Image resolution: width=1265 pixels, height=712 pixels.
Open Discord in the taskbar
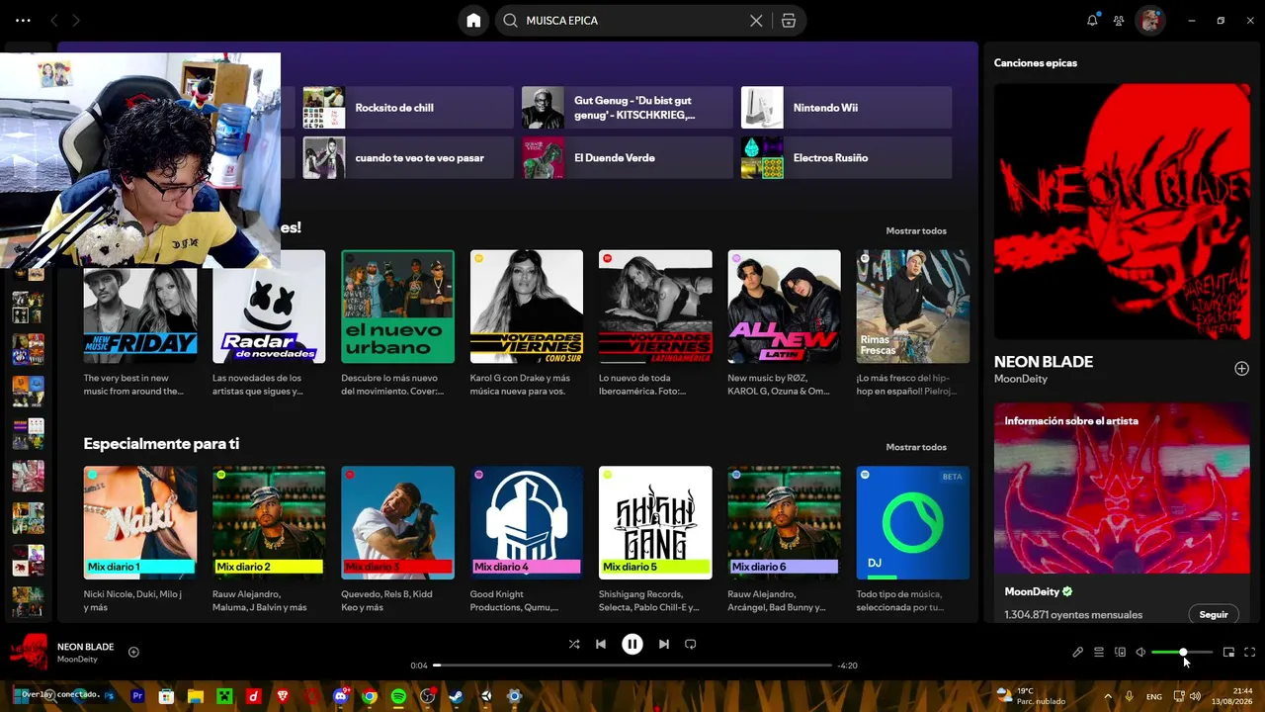342,696
